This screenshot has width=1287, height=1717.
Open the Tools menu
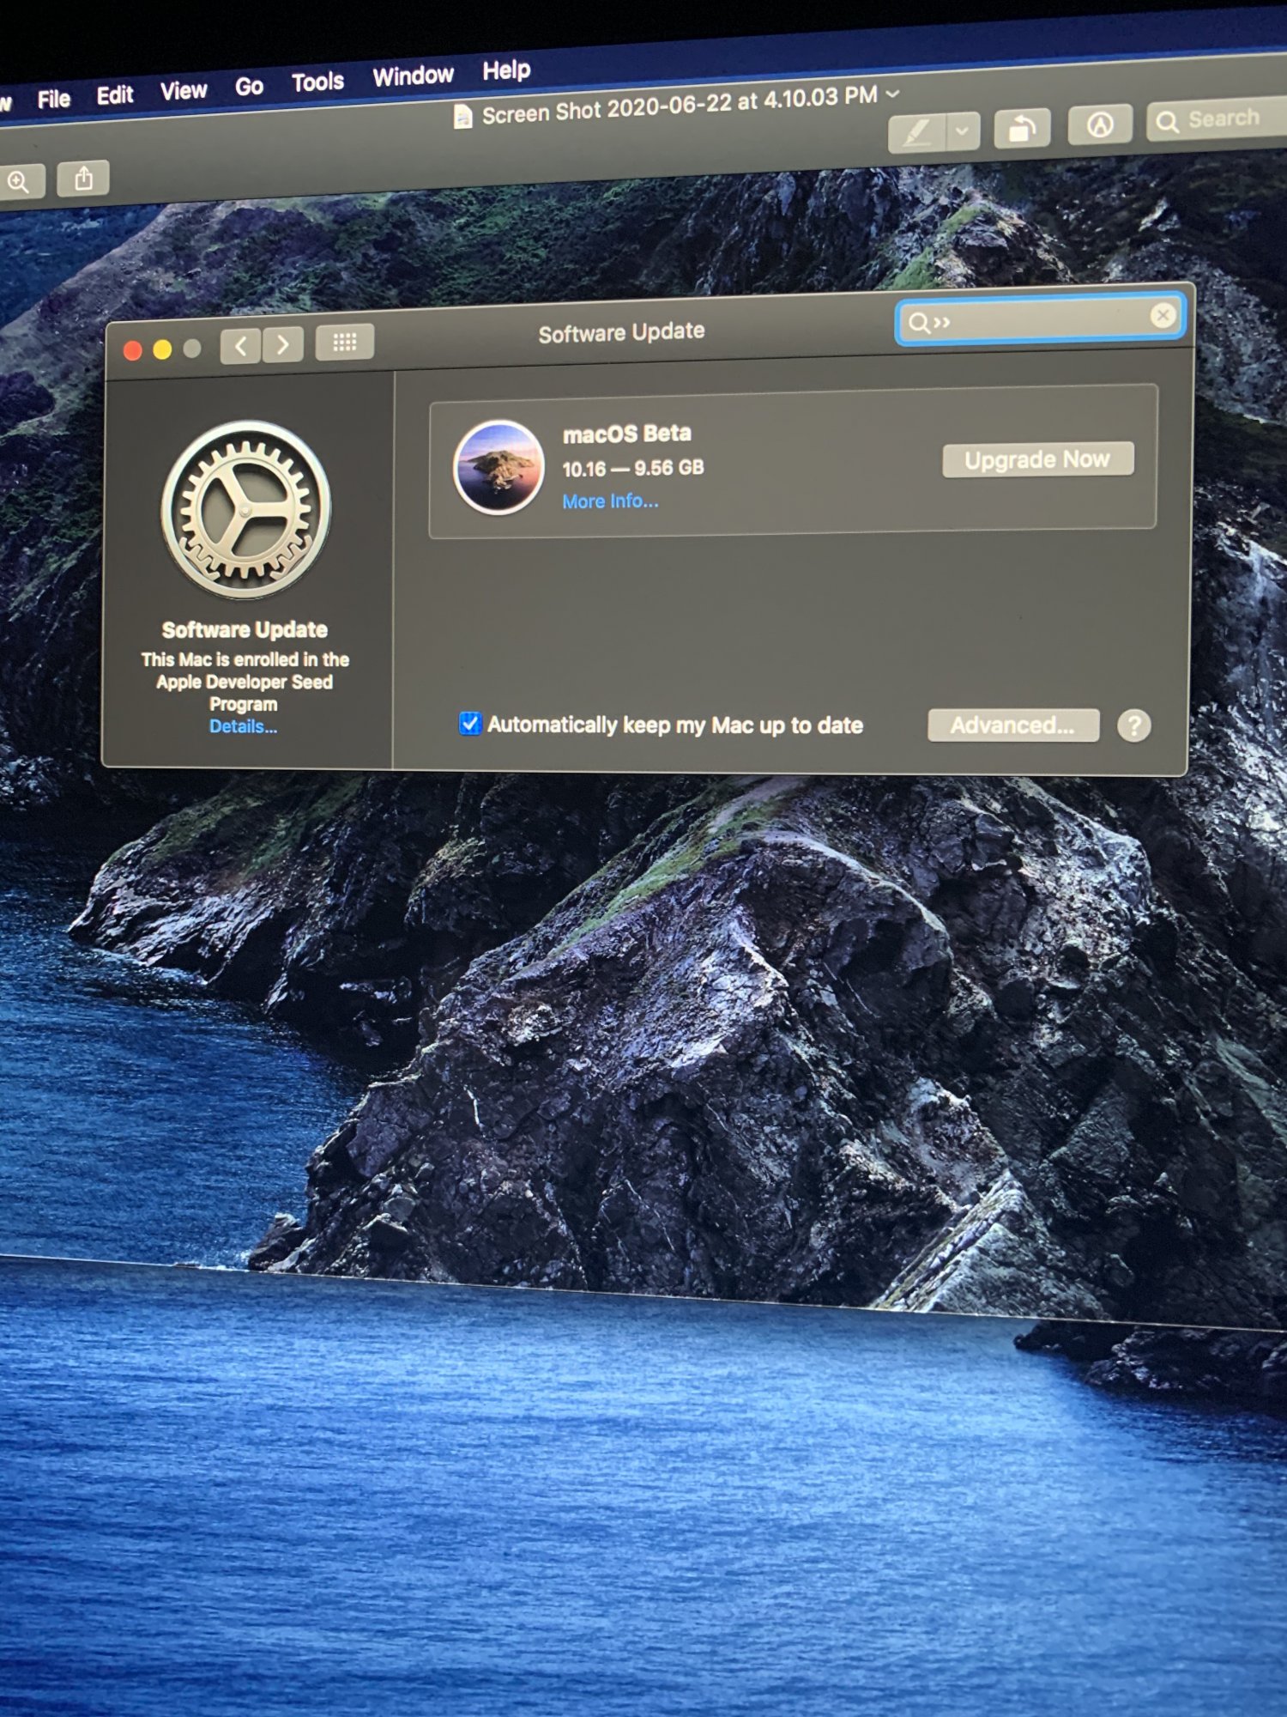(x=317, y=82)
